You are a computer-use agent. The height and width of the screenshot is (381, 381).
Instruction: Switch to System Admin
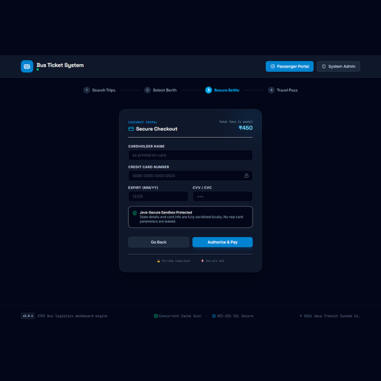point(338,66)
